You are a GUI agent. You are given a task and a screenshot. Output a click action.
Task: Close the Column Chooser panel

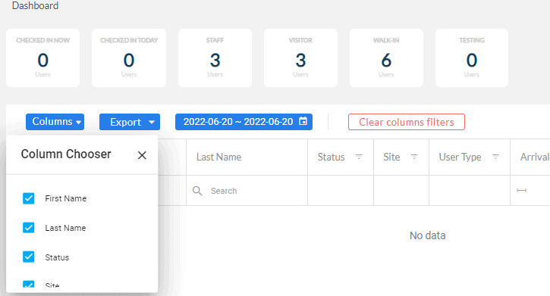(x=142, y=155)
